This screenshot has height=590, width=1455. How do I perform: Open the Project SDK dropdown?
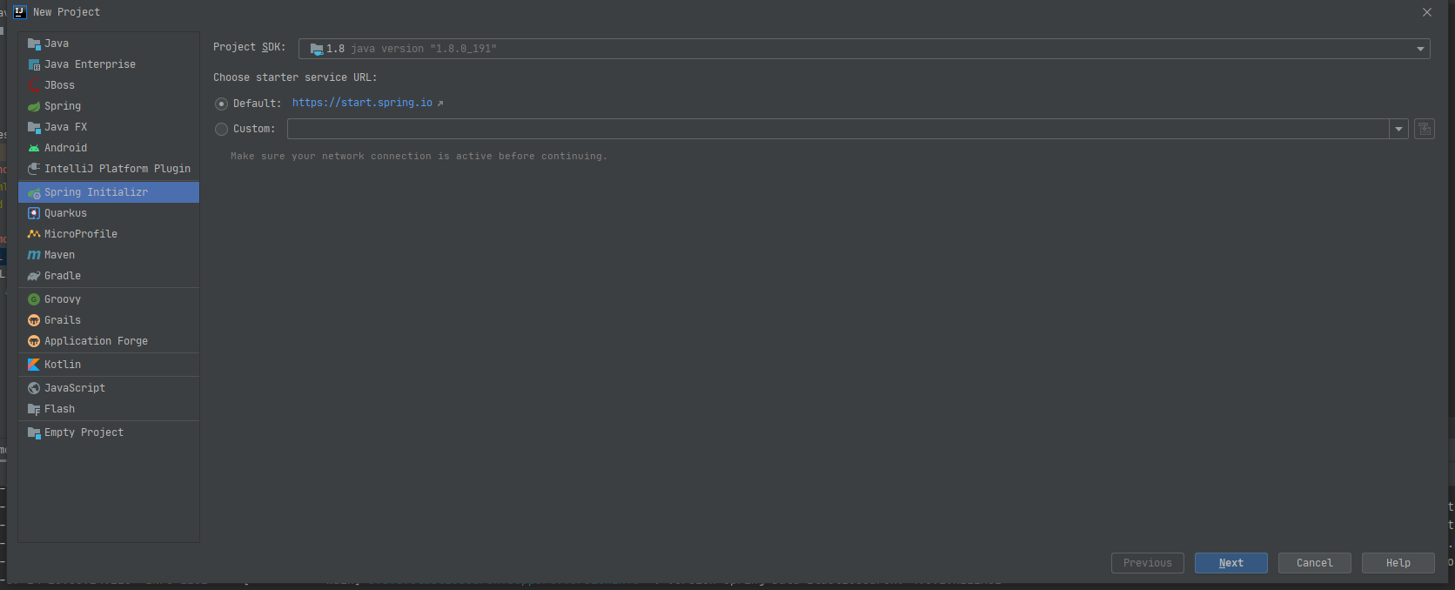(x=1421, y=49)
